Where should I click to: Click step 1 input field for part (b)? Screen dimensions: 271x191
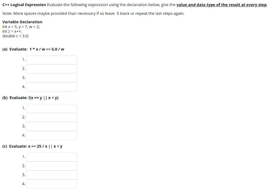52,108
